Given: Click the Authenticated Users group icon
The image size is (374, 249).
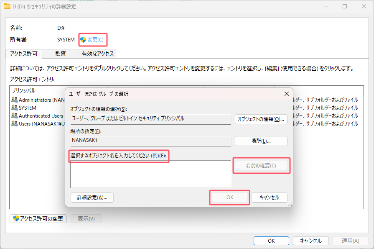Looking at the screenshot, I should (15, 116).
